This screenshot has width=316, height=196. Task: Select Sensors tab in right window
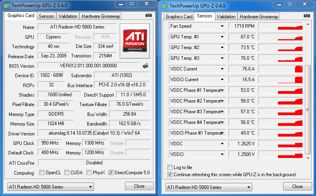pyautogui.click(x=205, y=16)
